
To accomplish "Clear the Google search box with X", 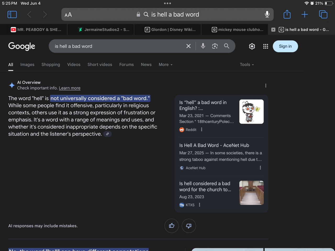I will pyautogui.click(x=188, y=46).
